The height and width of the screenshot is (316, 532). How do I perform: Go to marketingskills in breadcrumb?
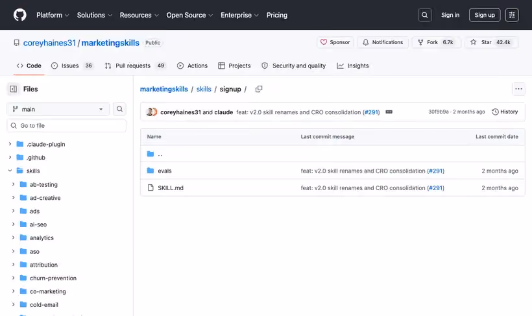[164, 89]
